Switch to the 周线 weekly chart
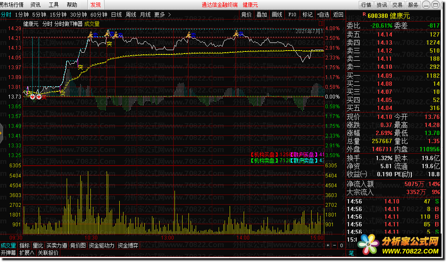Viewport: 447px width, 262px height. tap(131, 14)
